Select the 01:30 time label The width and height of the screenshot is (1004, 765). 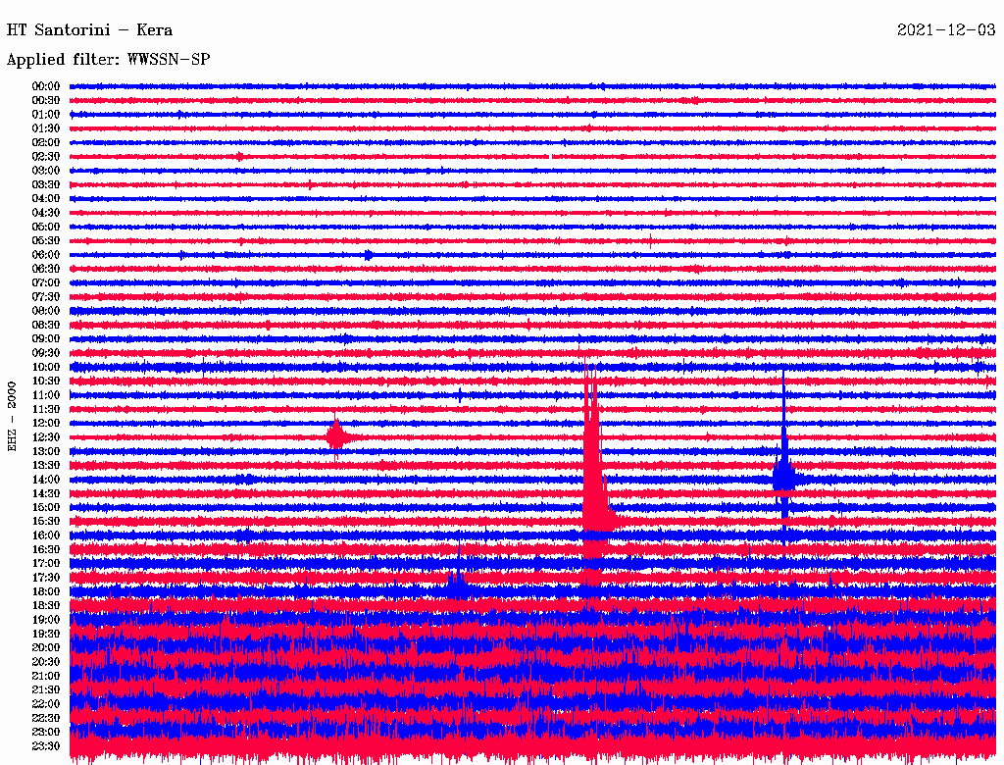tap(46, 128)
